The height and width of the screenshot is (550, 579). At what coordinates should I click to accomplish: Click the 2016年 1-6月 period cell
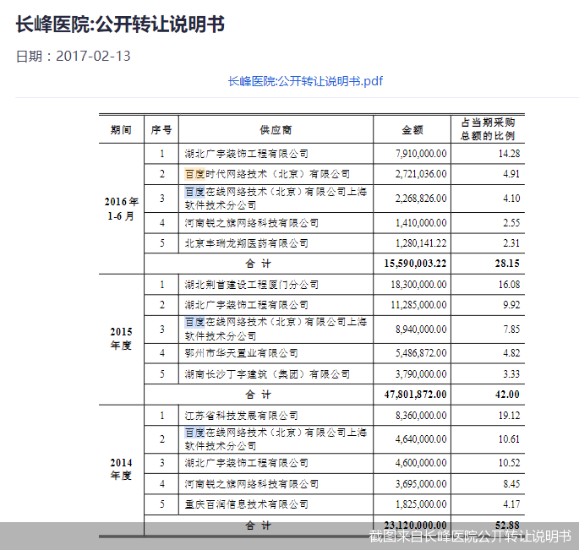tap(121, 209)
